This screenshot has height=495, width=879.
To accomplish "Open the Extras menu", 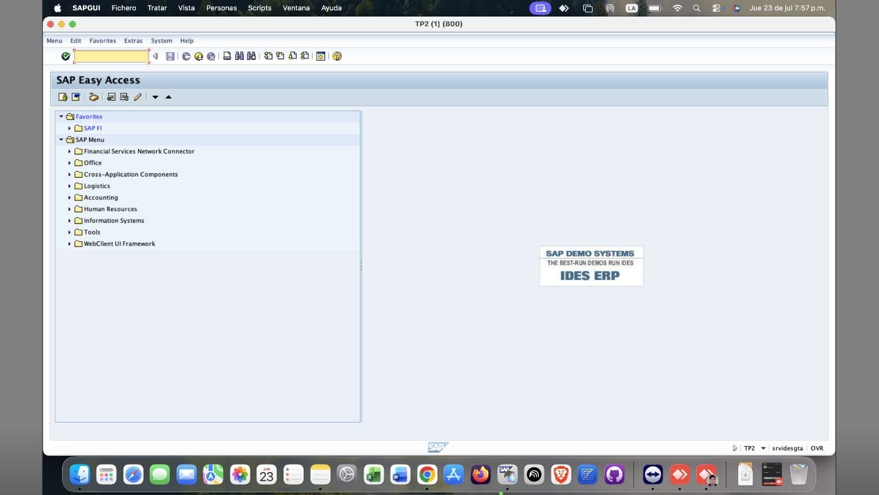I will 133,41.
